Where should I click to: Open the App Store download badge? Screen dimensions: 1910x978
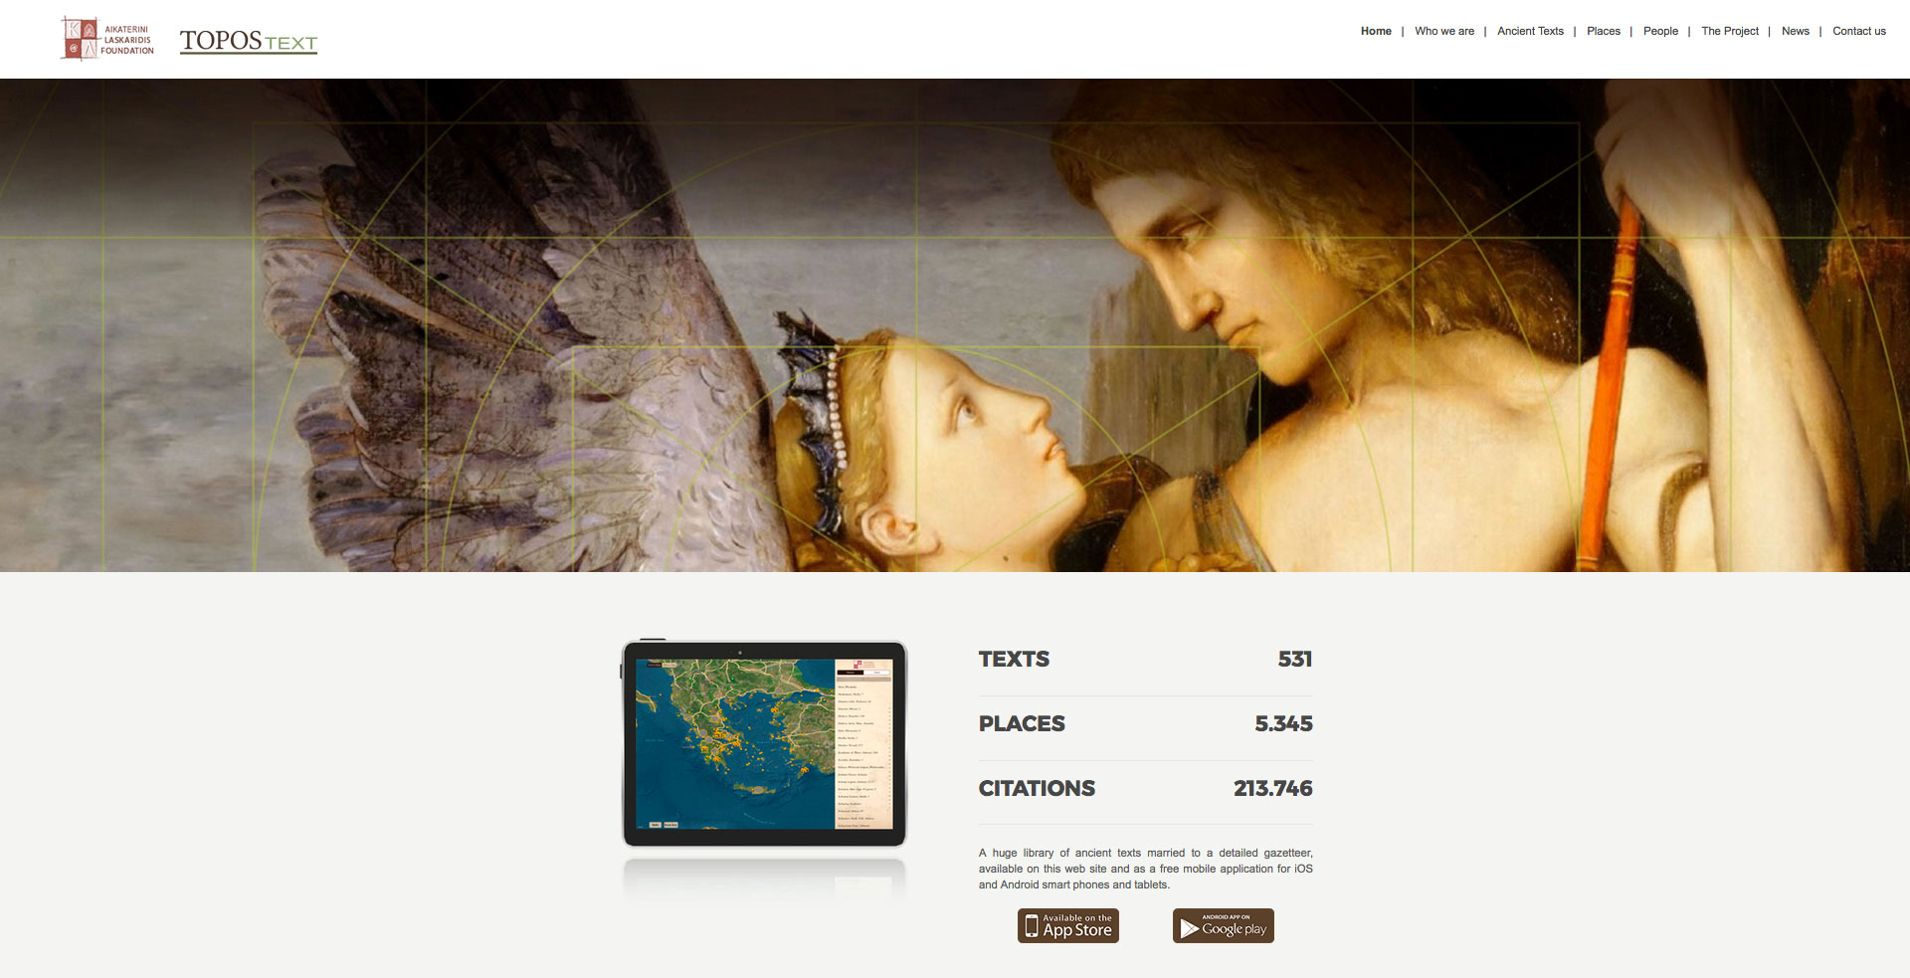tap(1068, 926)
